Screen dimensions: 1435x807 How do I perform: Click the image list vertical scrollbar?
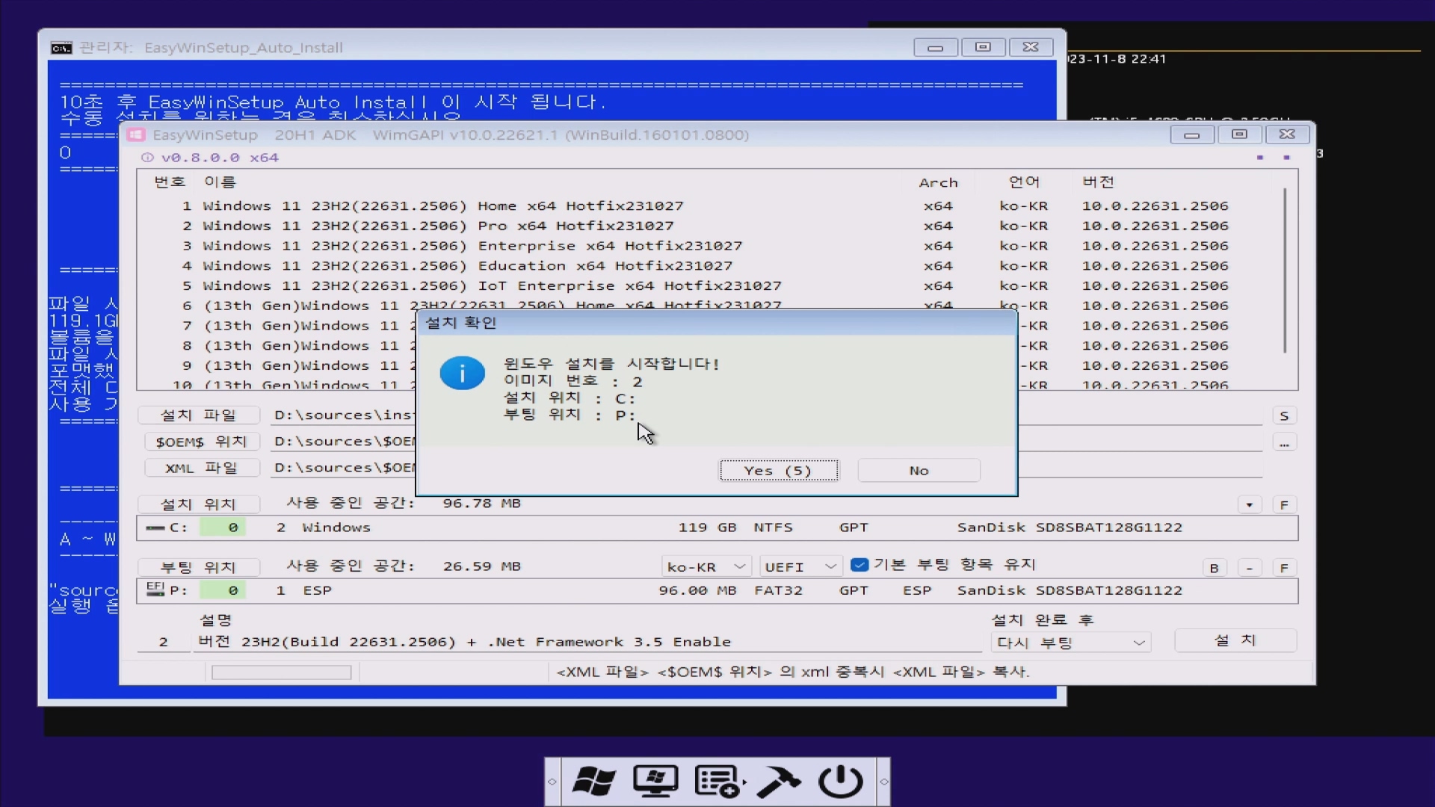[1285, 270]
